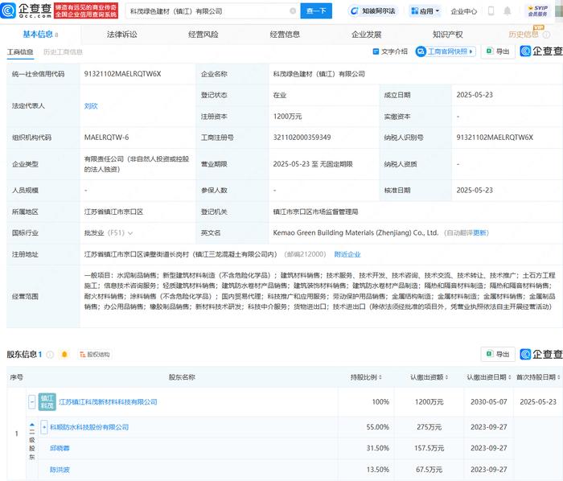Click the bell alert icon beside 股东信息
Viewport: 563px width, 481px height.
[x=64, y=355]
